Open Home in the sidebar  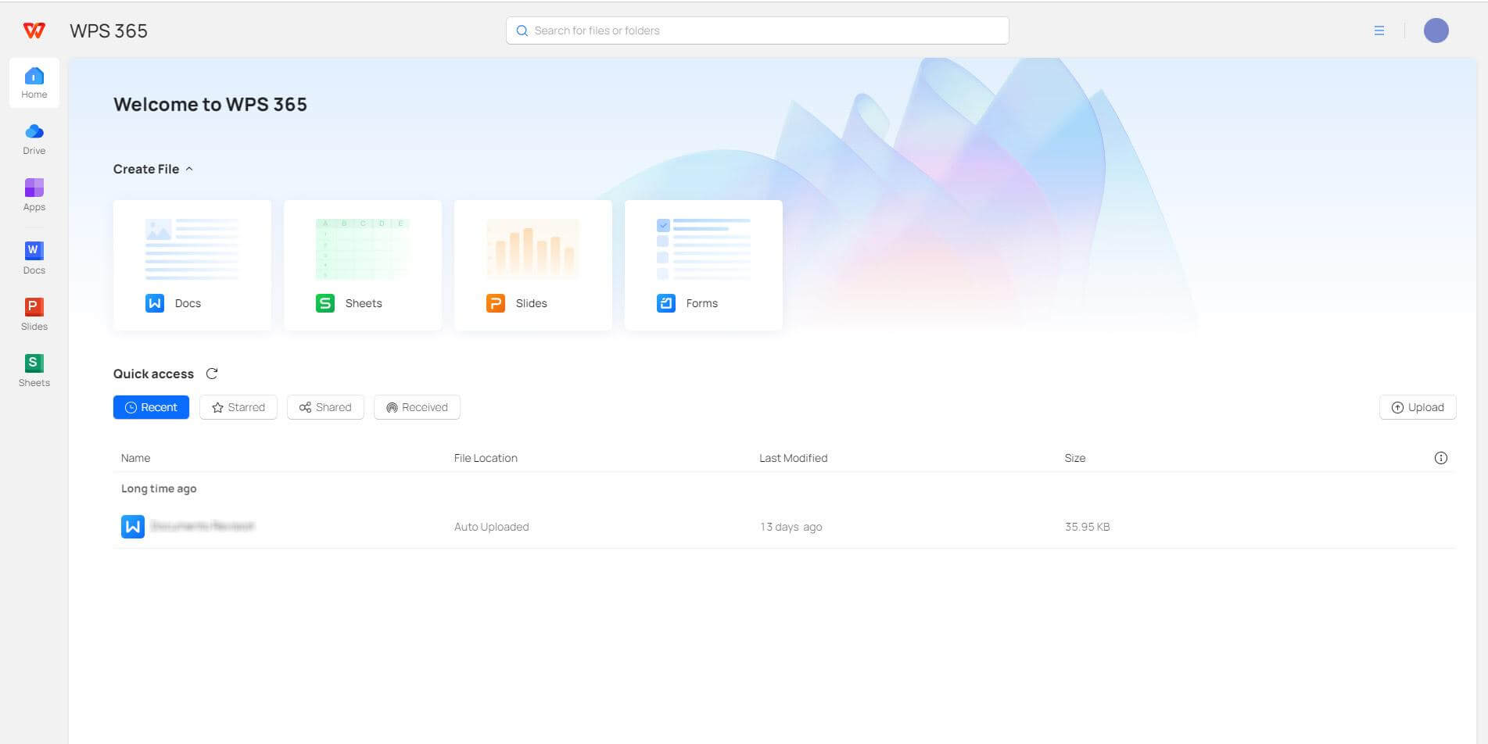coord(34,83)
